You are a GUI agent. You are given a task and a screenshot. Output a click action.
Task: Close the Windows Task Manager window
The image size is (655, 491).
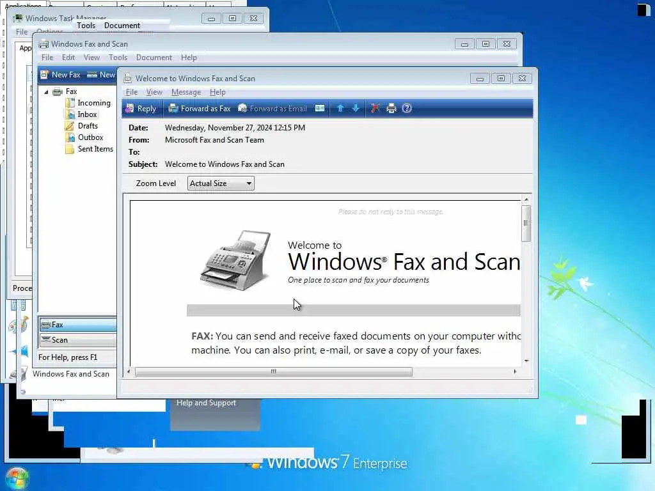pyautogui.click(x=253, y=19)
